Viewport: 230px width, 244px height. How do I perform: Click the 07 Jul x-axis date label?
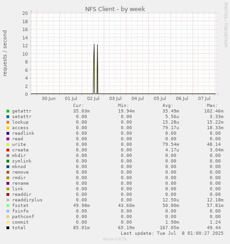coord(204,99)
